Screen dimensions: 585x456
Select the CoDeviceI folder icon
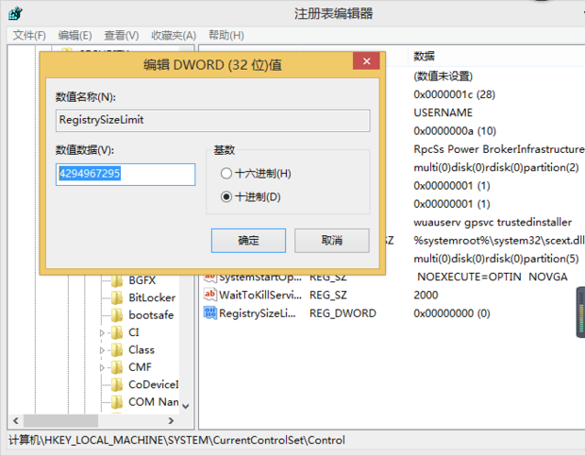(117, 384)
